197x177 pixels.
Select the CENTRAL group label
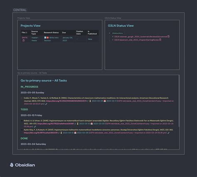click(20, 10)
